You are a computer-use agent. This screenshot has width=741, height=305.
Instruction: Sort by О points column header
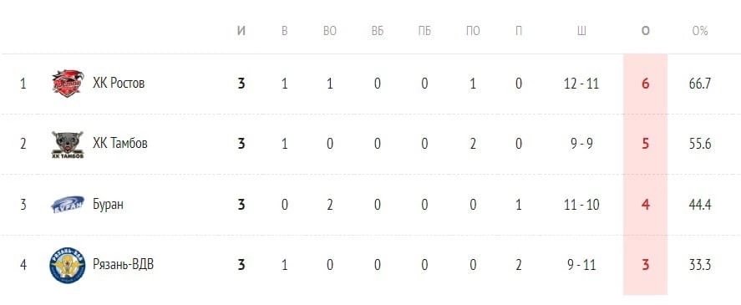(646, 31)
